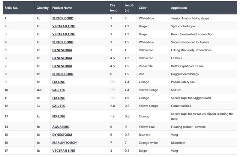Open SAIL FIX link with 16x quantity

[x=58, y=90]
